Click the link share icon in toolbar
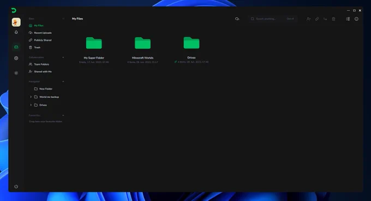The height and width of the screenshot is (201, 371). pos(317,19)
